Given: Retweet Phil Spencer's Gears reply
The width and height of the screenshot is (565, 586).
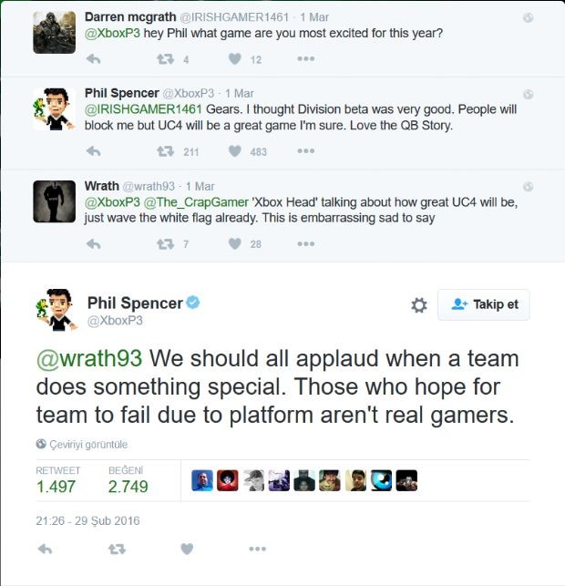Looking at the screenshot, I should click(x=165, y=151).
